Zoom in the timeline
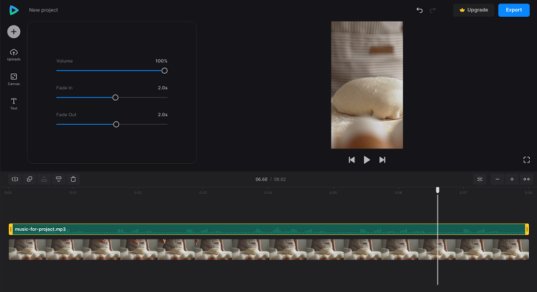The image size is (537, 292). click(512, 179)
